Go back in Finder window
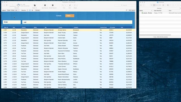 [141, 5]
